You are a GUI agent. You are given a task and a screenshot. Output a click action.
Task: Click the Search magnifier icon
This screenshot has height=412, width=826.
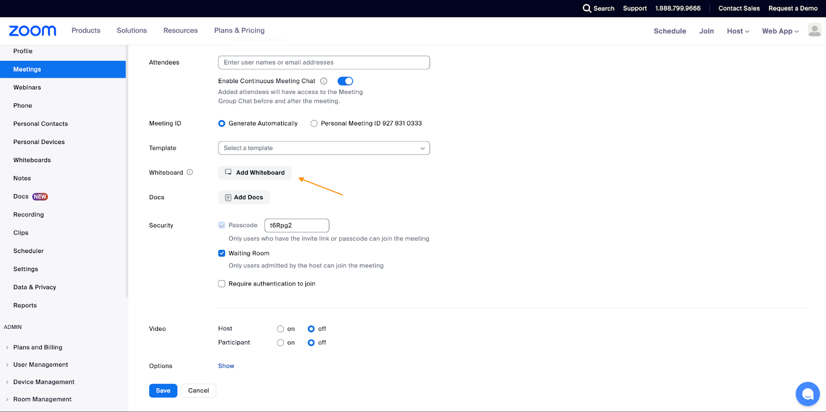coord(587,8)
